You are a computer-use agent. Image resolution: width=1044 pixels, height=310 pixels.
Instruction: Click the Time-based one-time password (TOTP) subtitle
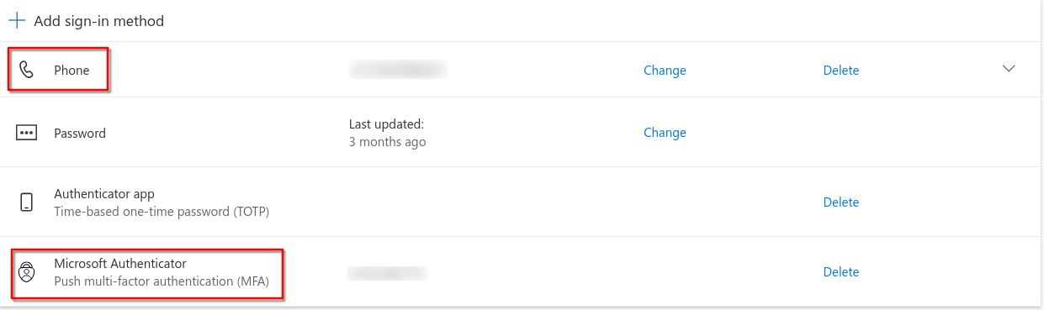coord(162,212)
